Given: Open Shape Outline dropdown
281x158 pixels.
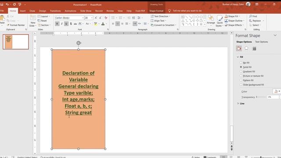Looking at the screenshot, I should (x=234, y=21).
